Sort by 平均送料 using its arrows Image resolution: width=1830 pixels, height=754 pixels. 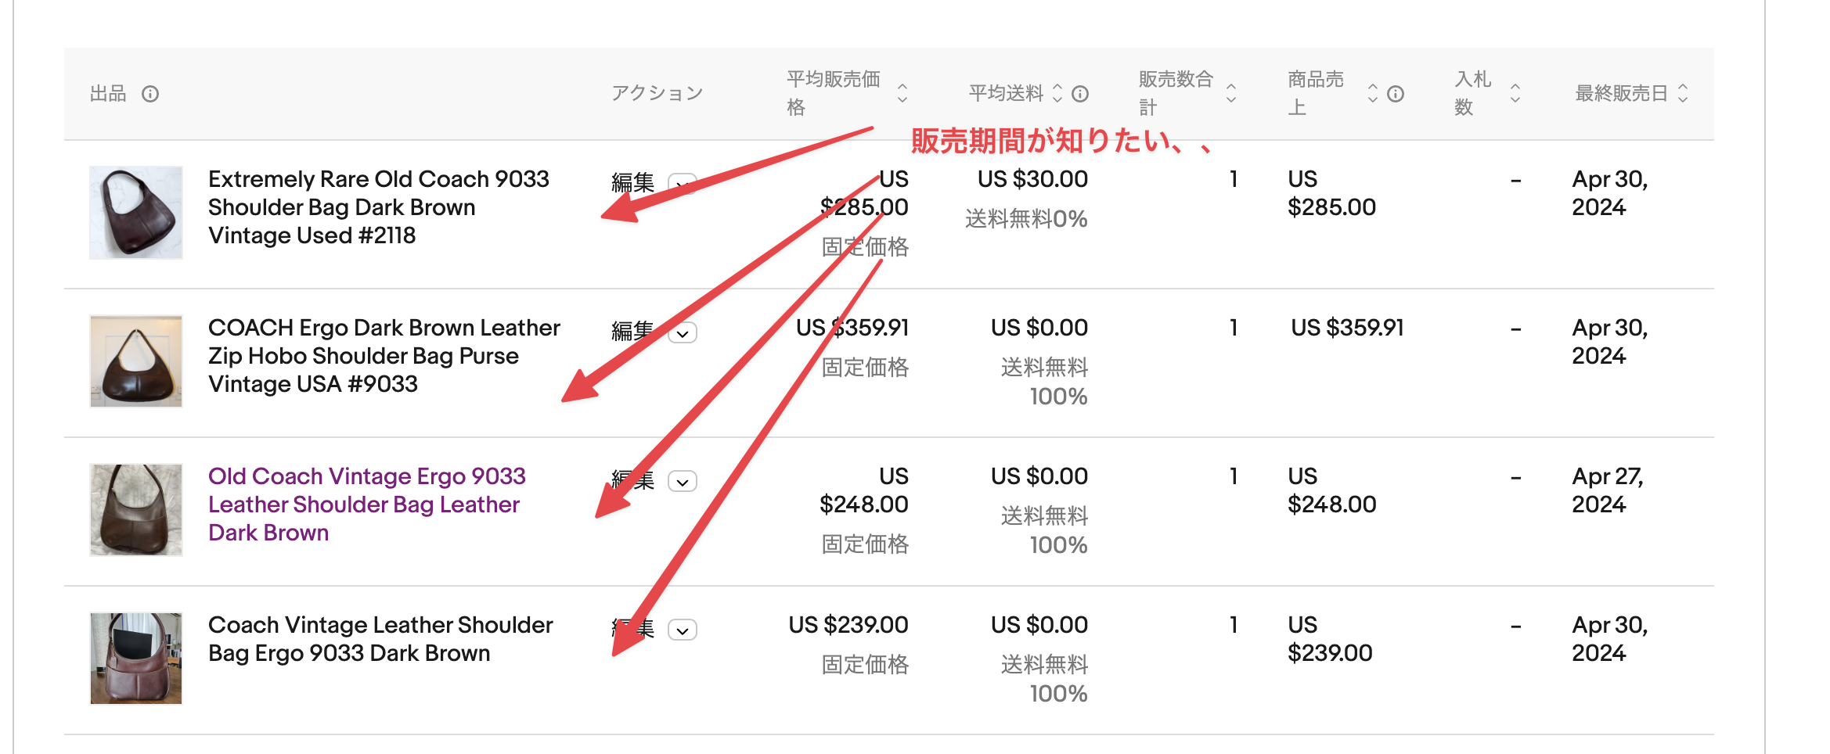tap(1057, 93)
